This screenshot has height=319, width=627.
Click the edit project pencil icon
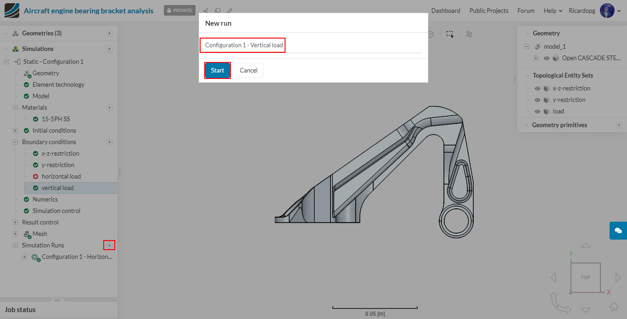click(230, 11)
